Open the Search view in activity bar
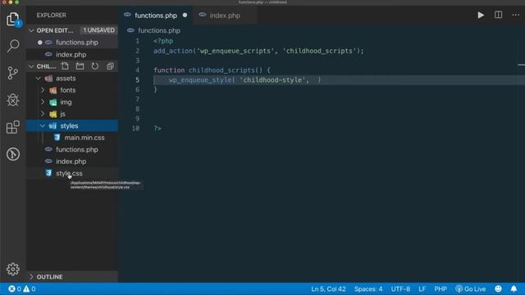 point(13,46)
